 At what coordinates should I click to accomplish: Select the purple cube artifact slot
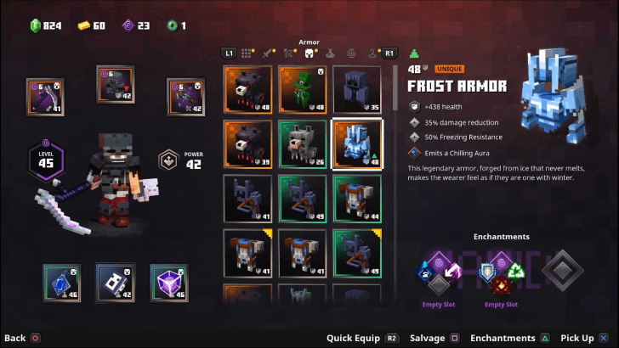[x=169, y=283]
